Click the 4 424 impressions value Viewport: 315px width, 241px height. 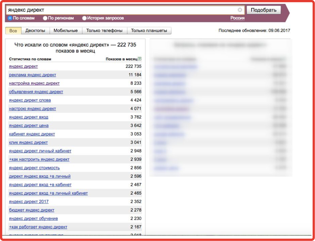(x=136, y=100)
